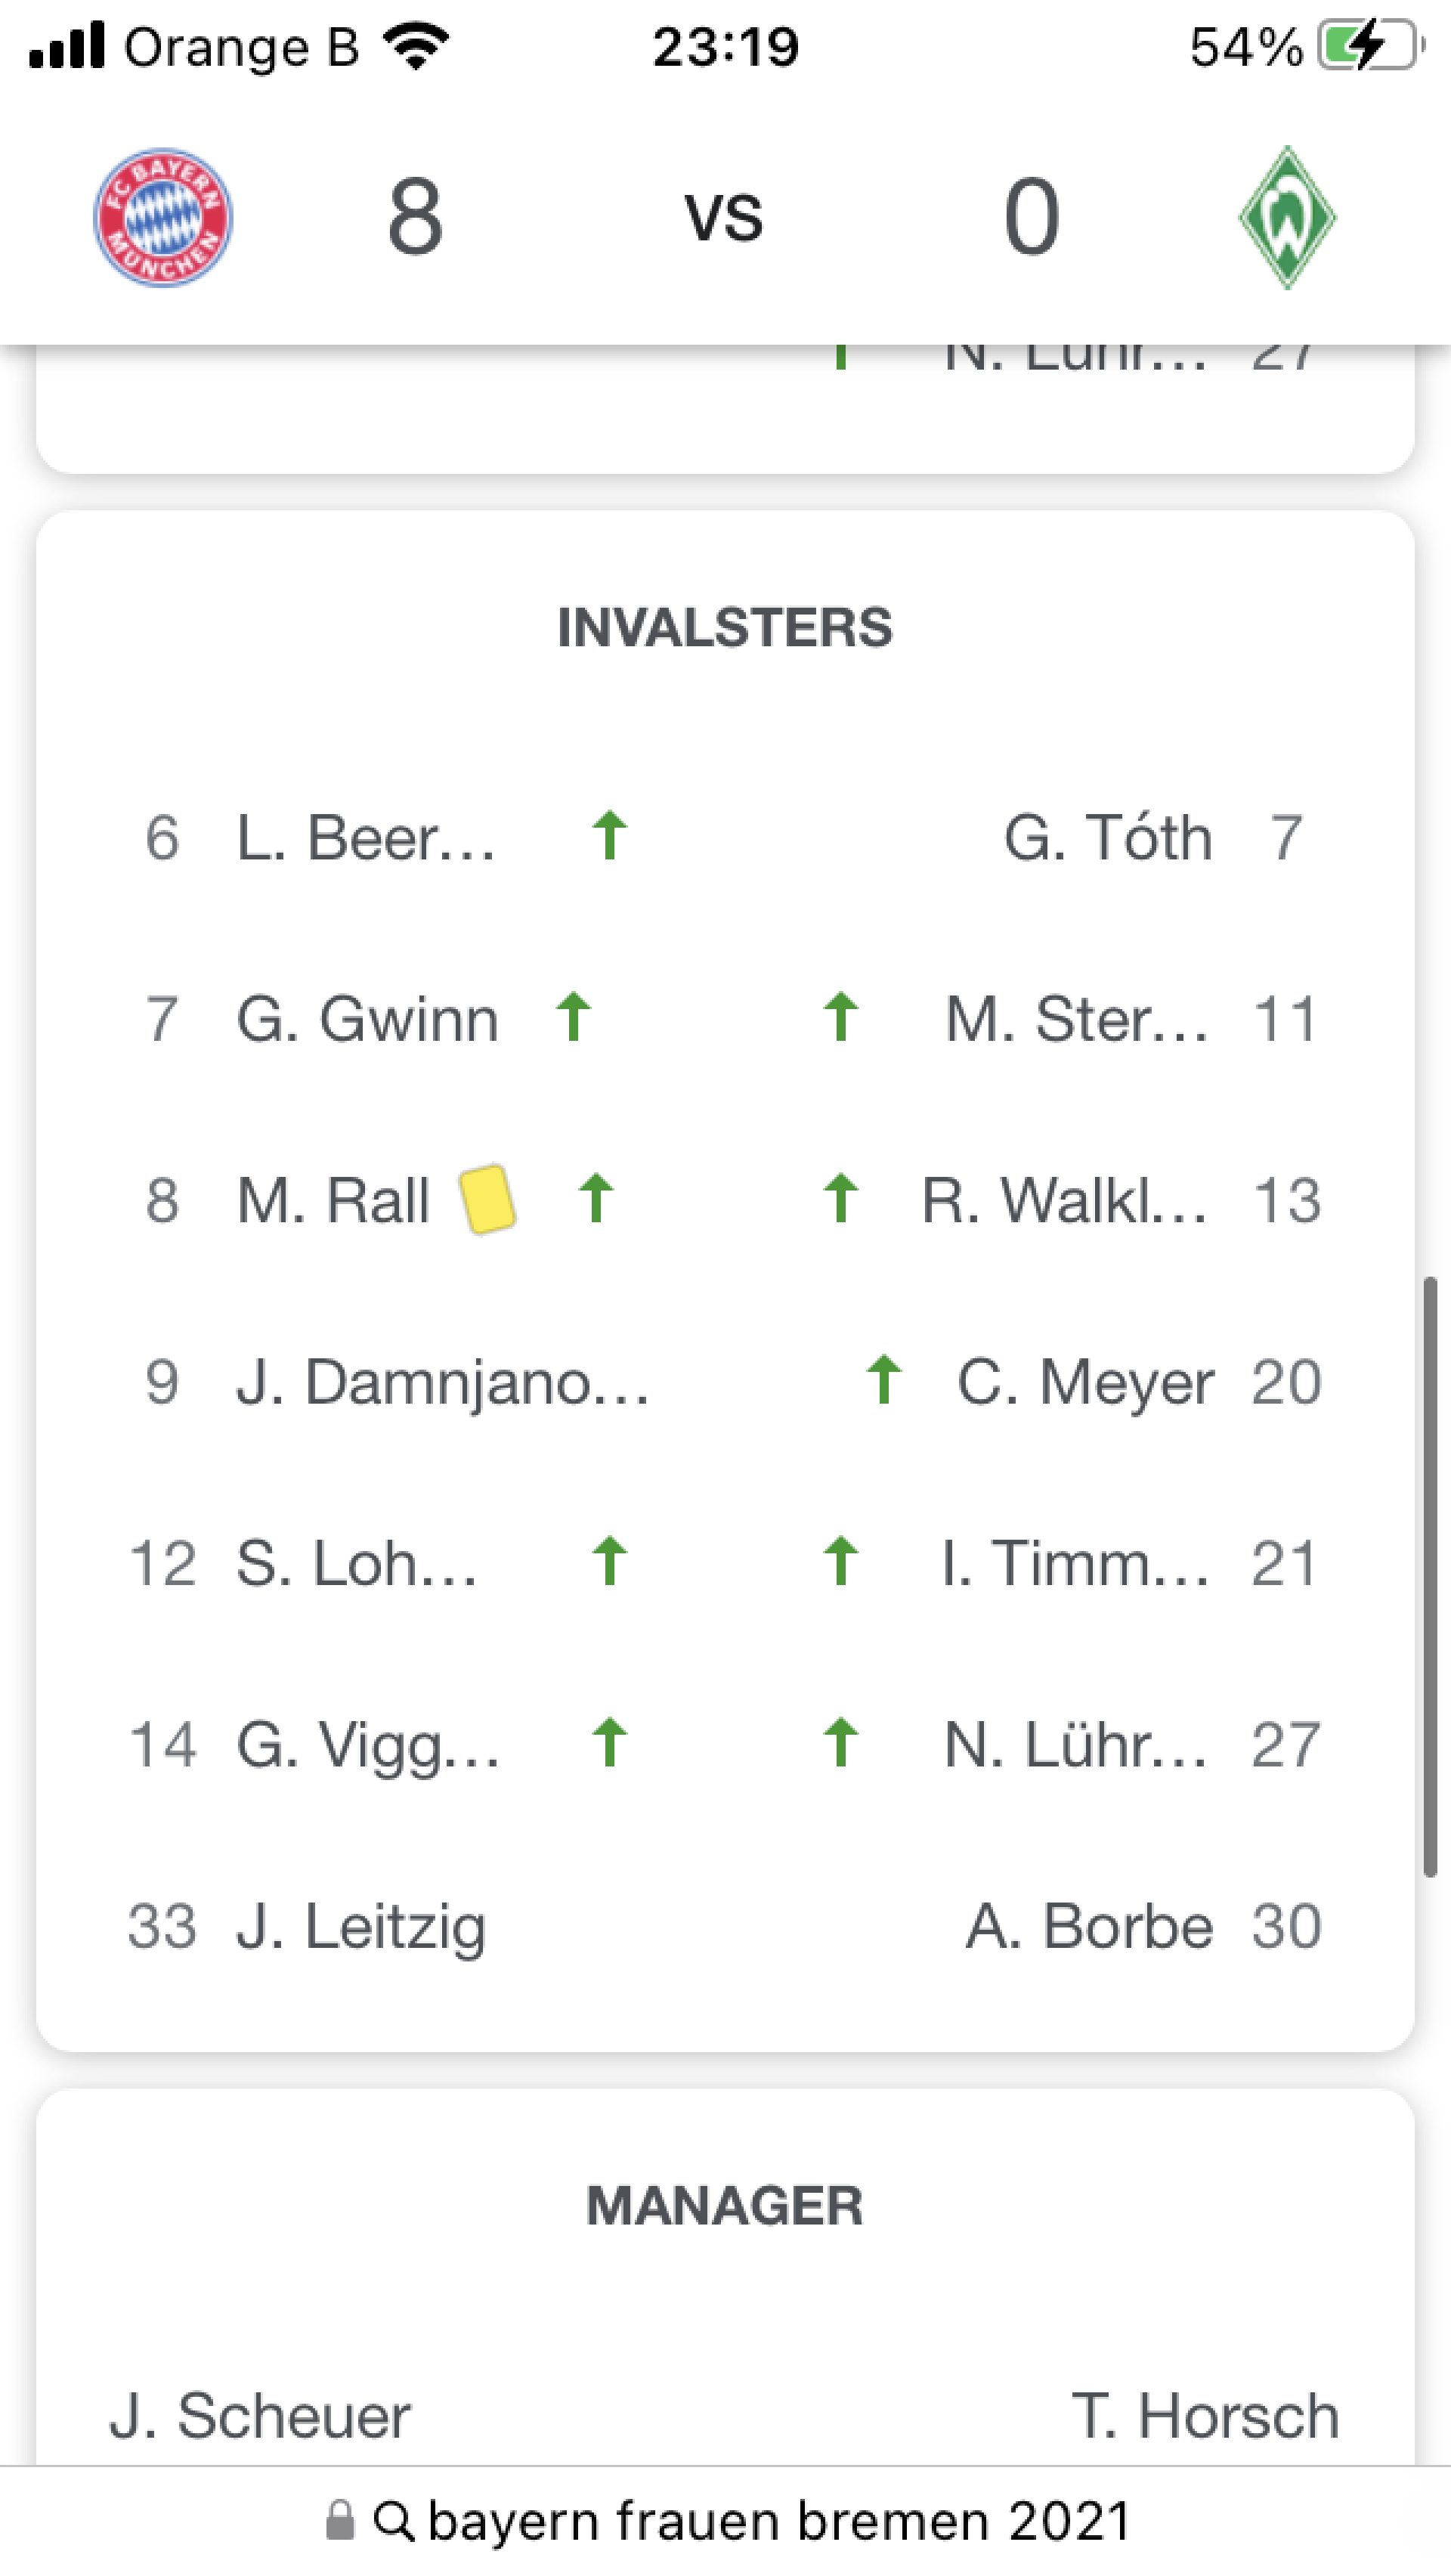Tap the lock icon in address bar
This screenshot has height=2576, width=1451.
340,2520
